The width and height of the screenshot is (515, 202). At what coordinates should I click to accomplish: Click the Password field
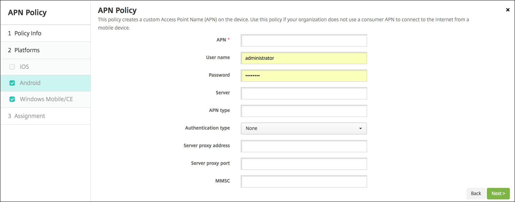(304, 76)
